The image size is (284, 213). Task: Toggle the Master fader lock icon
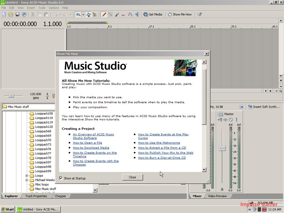tap(222, 190)
